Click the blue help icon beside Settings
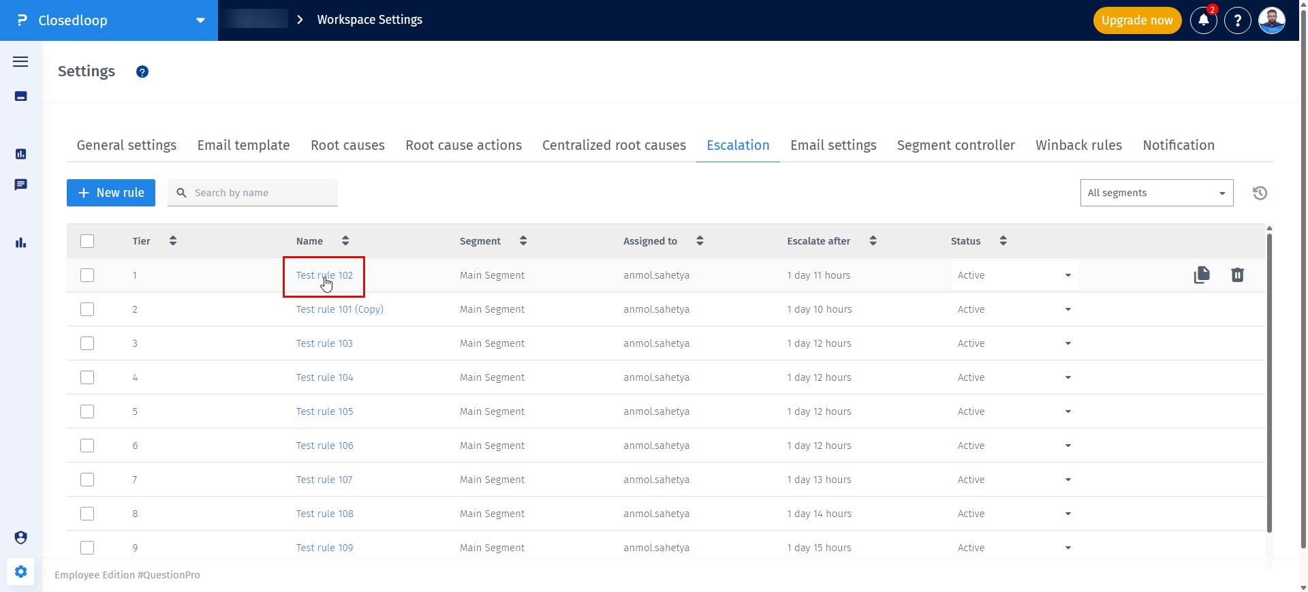The width and height of the screenshot is (1308, 592). coord(142,72)
